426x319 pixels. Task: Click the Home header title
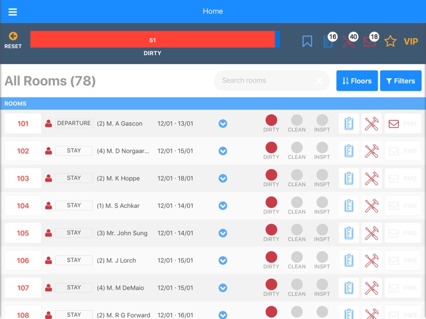[x=213, y=11]
